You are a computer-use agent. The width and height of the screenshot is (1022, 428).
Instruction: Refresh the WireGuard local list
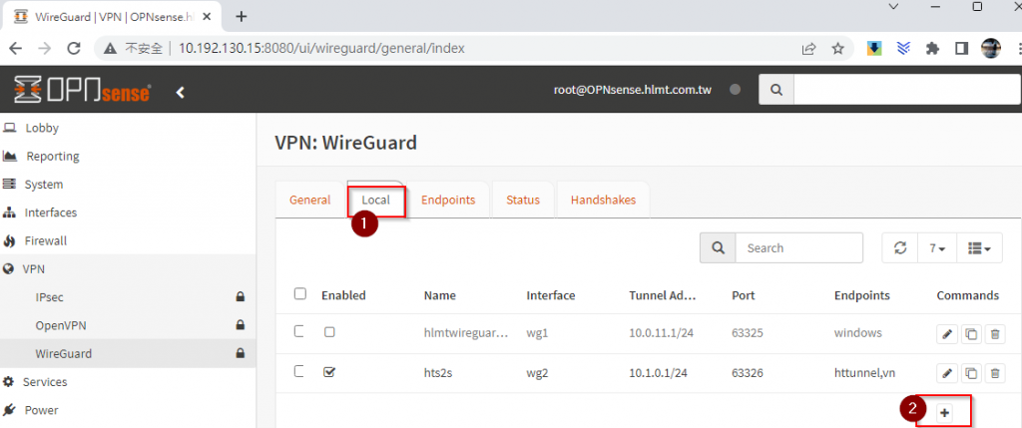900,248
